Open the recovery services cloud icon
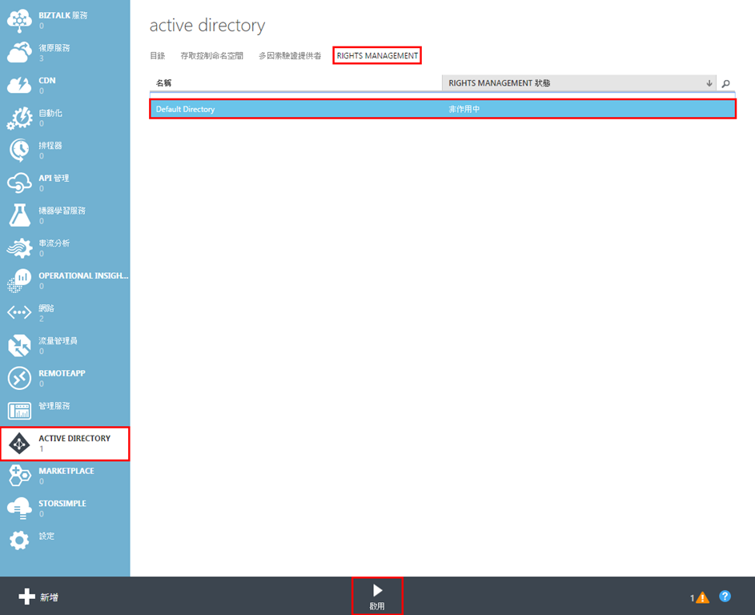The height and width of the screenshot is (615, 755). tap(19, 53)
